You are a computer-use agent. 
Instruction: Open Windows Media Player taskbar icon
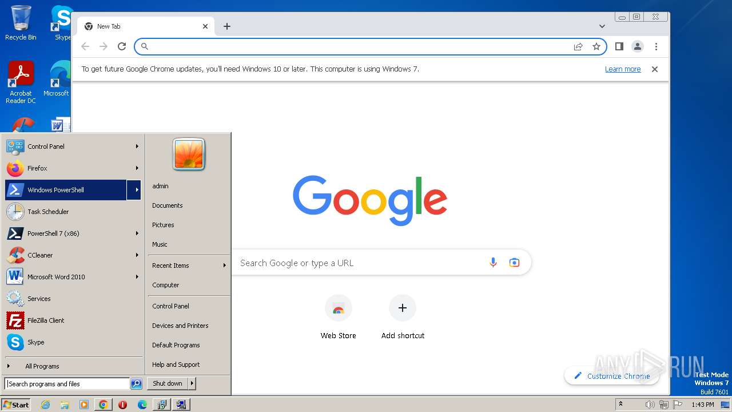click(x=84, y=405)
